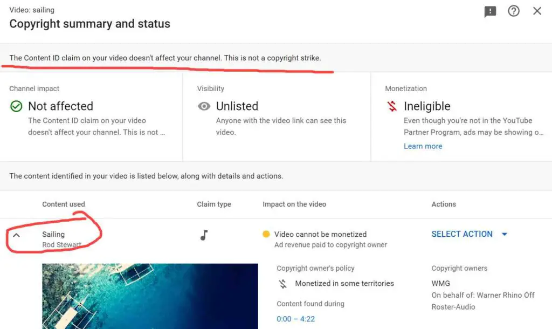The width and height of the screenshot is (552, 329).
Task: Click the dropdown arrow beside SELECT ACTION
Action: point(505,234)
